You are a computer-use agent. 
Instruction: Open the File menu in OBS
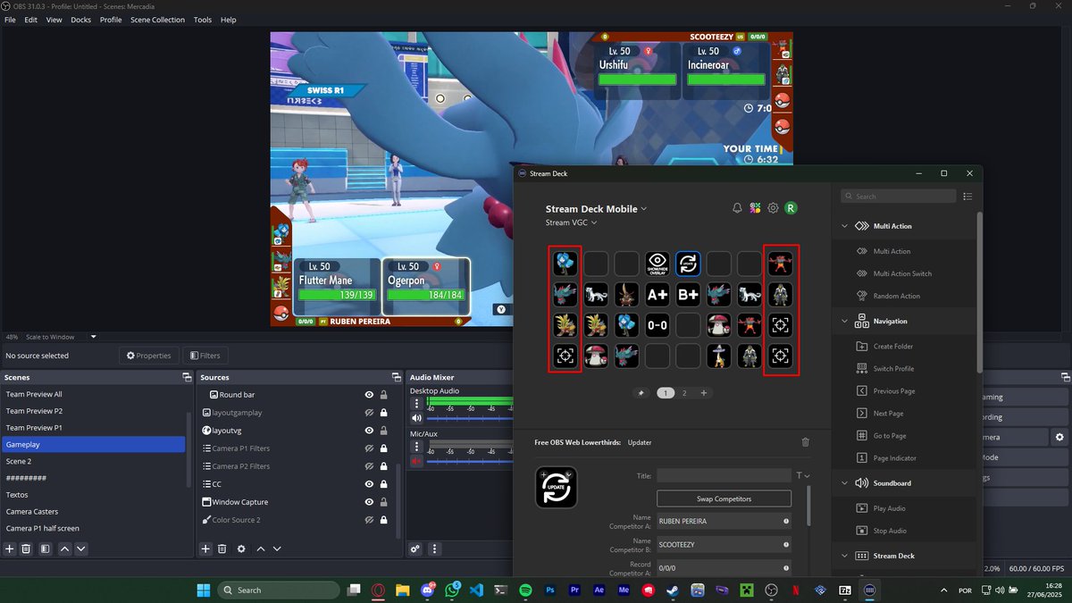point(10,20)
